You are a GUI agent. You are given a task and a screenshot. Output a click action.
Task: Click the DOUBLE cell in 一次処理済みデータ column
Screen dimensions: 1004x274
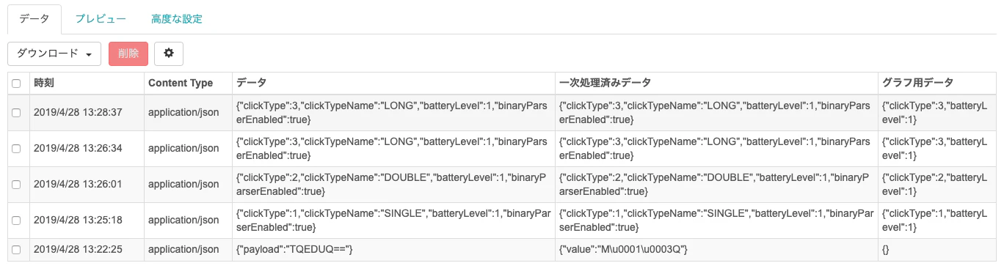(x=716, y=184)
